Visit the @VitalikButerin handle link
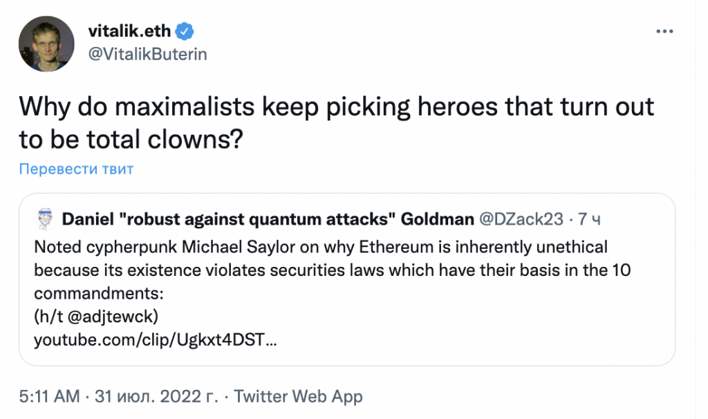 pyautogui.click(x=148, y=54)
